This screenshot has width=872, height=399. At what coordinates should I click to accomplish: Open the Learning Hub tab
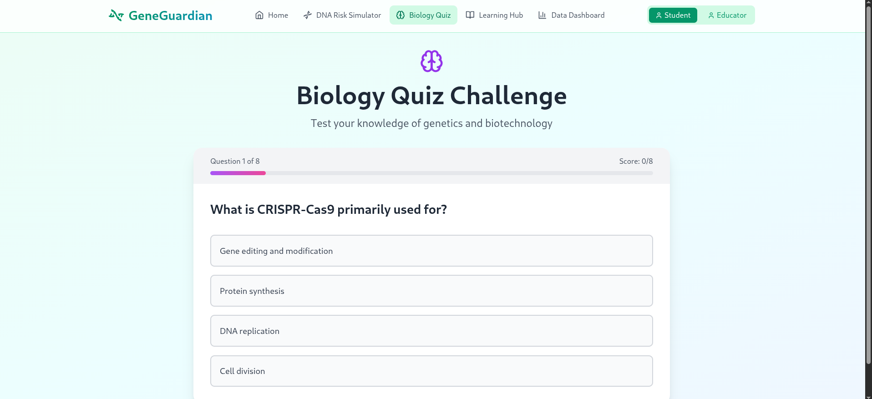coord(494,15)
